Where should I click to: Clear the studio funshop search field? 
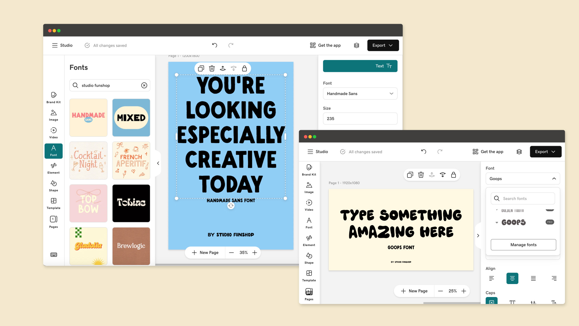(x=144, y=85)
